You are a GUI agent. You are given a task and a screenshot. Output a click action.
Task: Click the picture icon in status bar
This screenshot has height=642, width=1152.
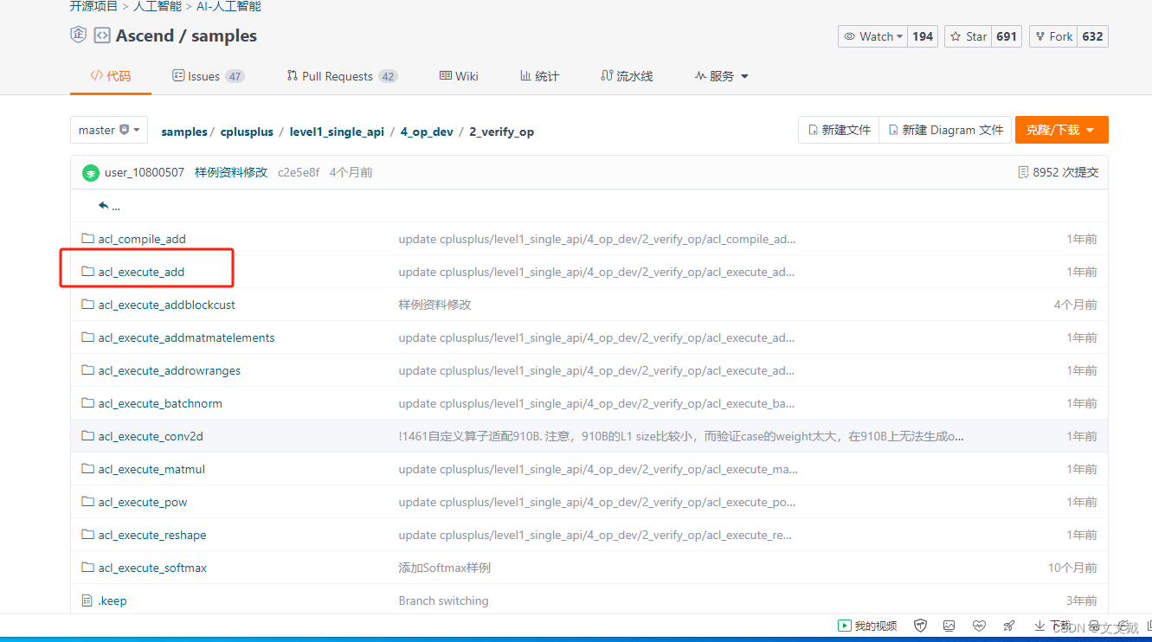point(949,626)
